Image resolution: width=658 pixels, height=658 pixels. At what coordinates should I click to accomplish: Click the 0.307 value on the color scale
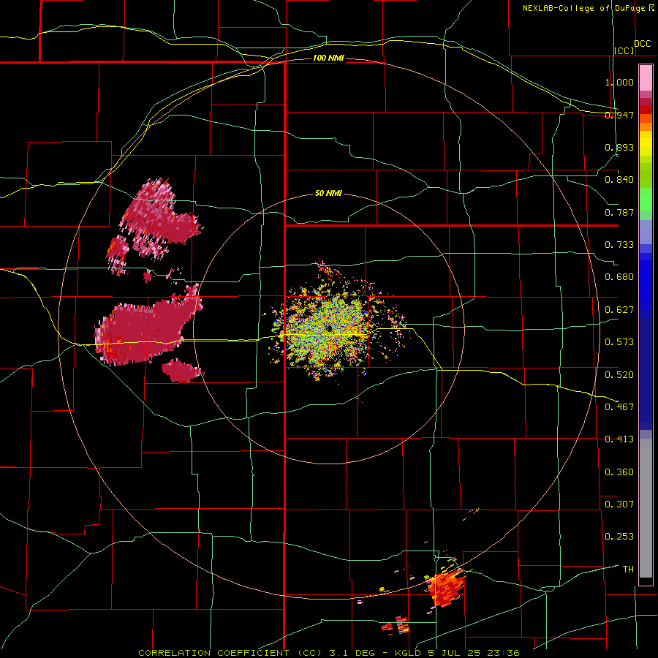tap(619, 504)
